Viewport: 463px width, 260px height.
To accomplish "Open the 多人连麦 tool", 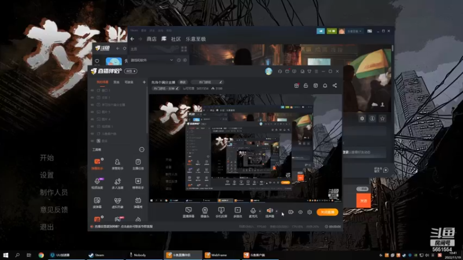I will 117,183.
